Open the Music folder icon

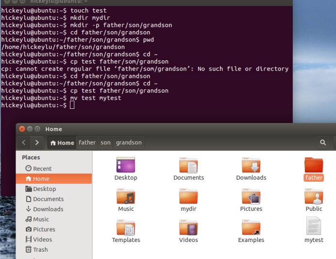(126, 197)
